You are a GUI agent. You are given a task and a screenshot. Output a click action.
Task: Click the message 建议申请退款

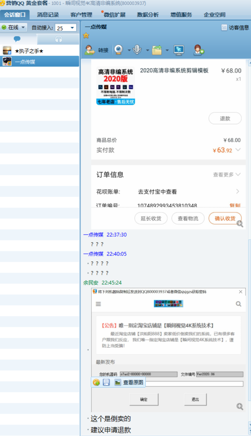[x=111, y=430]
